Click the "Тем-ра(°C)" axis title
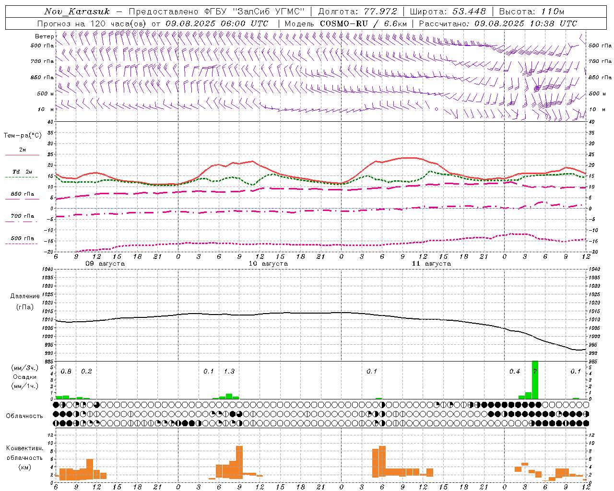Viewport: 614px width, 491px height. [23, 136]
